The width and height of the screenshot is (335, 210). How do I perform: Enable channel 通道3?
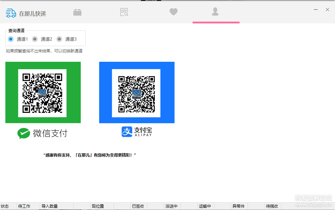pyautogui.click(x=59, y=39)
